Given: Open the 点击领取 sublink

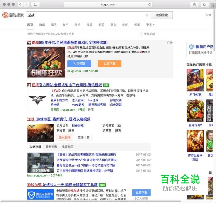Looking at the screenshot, I should pos(116,105).
